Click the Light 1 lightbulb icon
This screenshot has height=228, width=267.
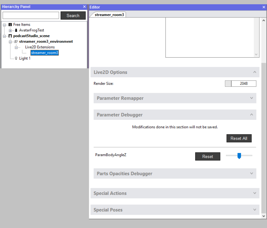coord(16,58)
